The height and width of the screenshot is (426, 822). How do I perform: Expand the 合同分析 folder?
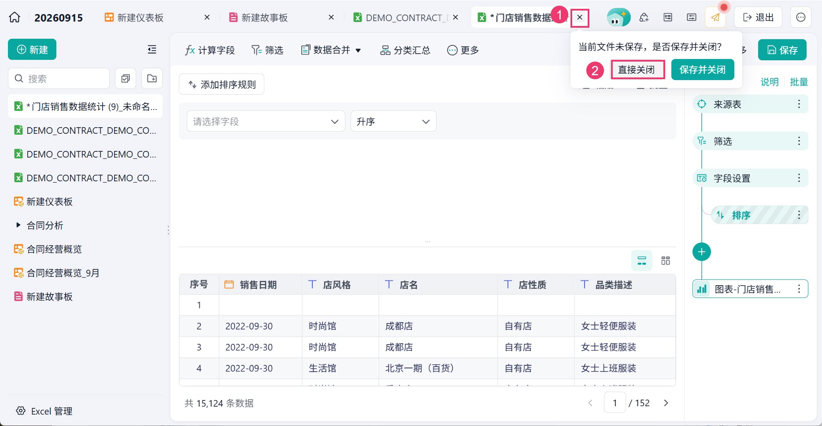click(x=18, y=225)
